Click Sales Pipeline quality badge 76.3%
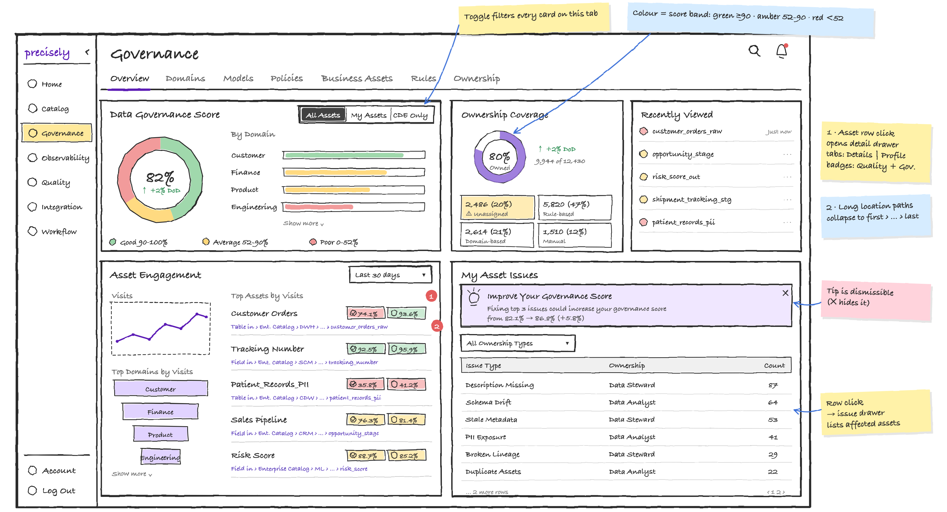Screen dimensions: 947x512 pos(365,420)
